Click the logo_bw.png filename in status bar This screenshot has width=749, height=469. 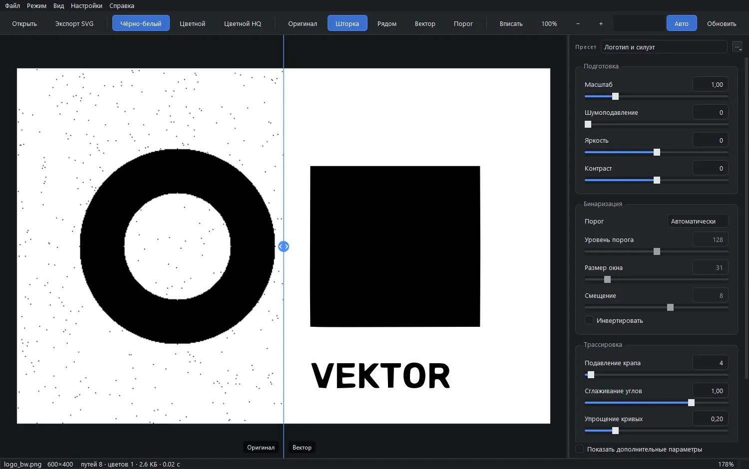tap(23, 464)
